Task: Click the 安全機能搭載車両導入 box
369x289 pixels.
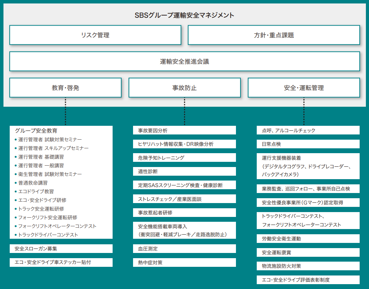Action: 184,230
